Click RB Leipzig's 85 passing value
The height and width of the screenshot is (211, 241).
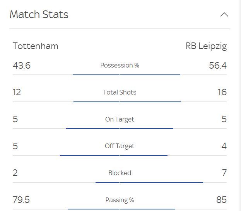(x=222, y=200)
